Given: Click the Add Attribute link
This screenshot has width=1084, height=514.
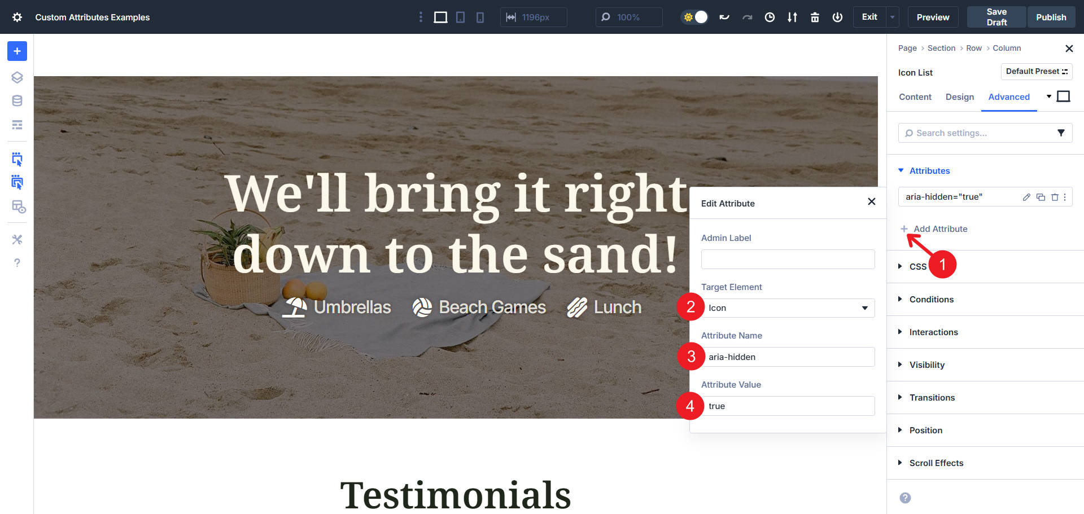Looking at the screenshot, I should (940, 229).
